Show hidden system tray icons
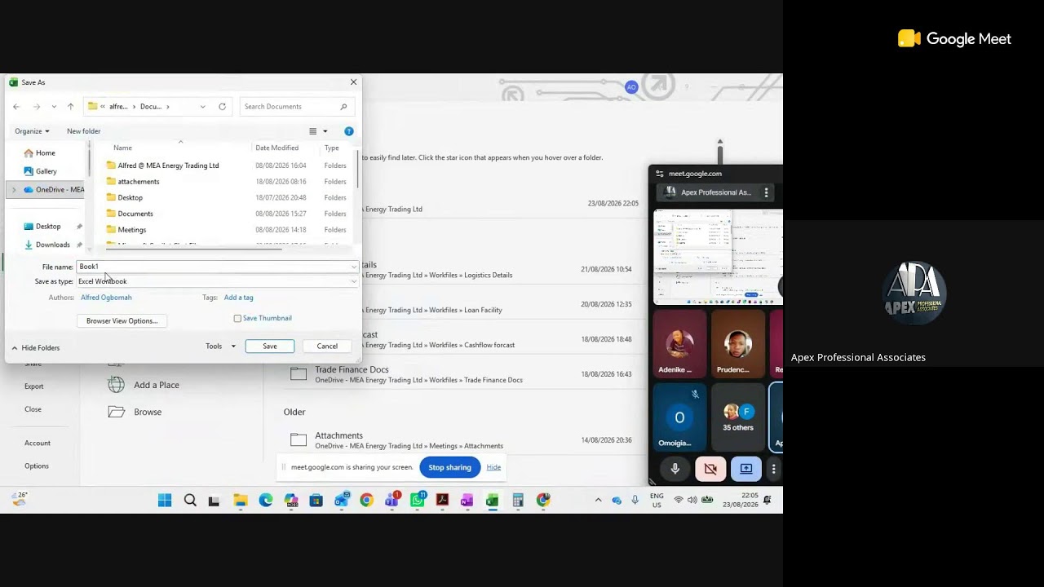Image resolution: width=1044 pixels, height=587 pixels. click(598, 501)
